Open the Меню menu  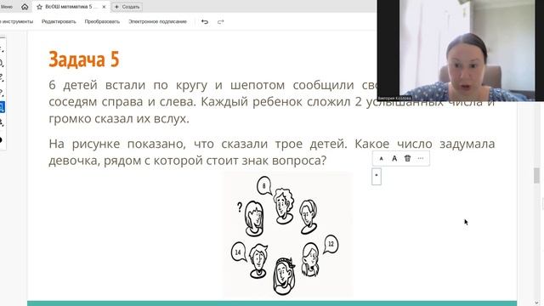pos(6,7)
